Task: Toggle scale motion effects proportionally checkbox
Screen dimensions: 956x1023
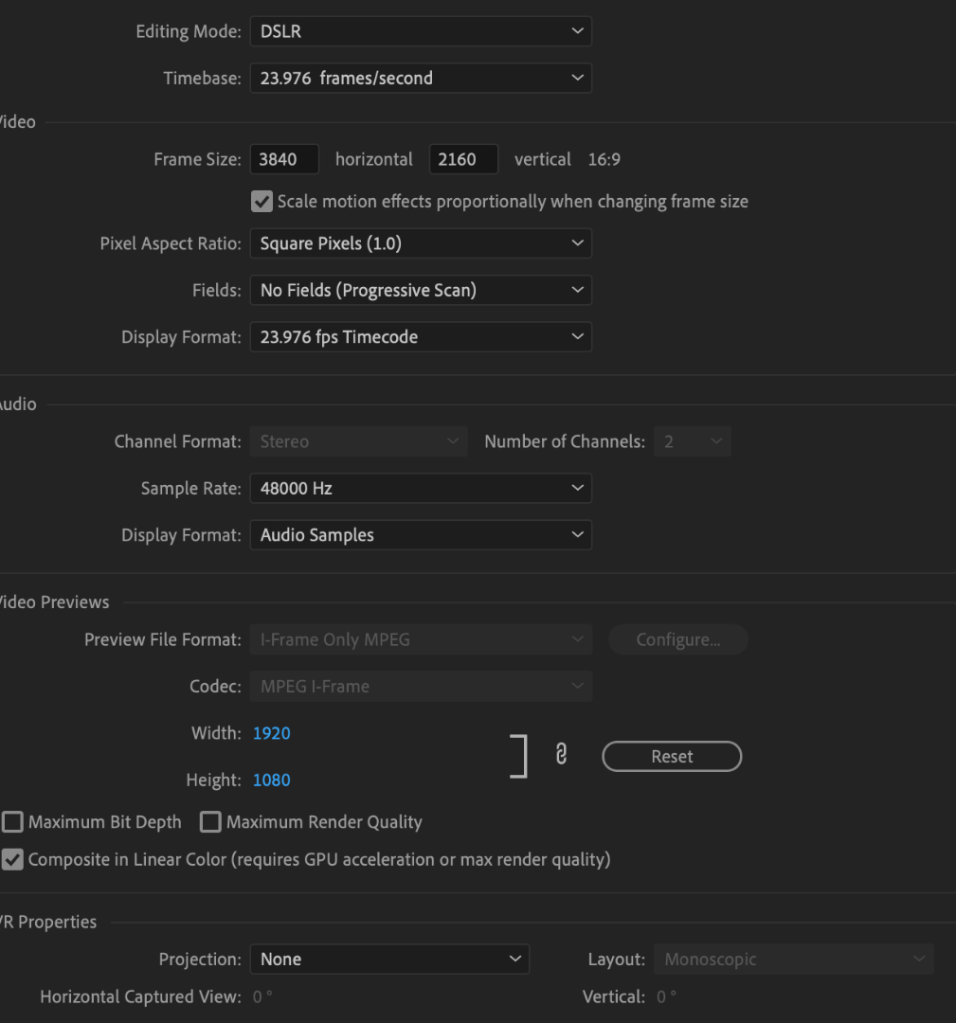Action: [262, 201]
